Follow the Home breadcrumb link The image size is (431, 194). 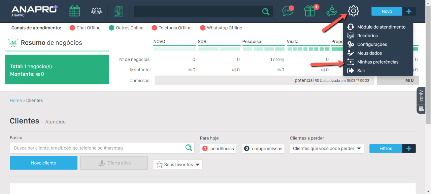[15, 101]
